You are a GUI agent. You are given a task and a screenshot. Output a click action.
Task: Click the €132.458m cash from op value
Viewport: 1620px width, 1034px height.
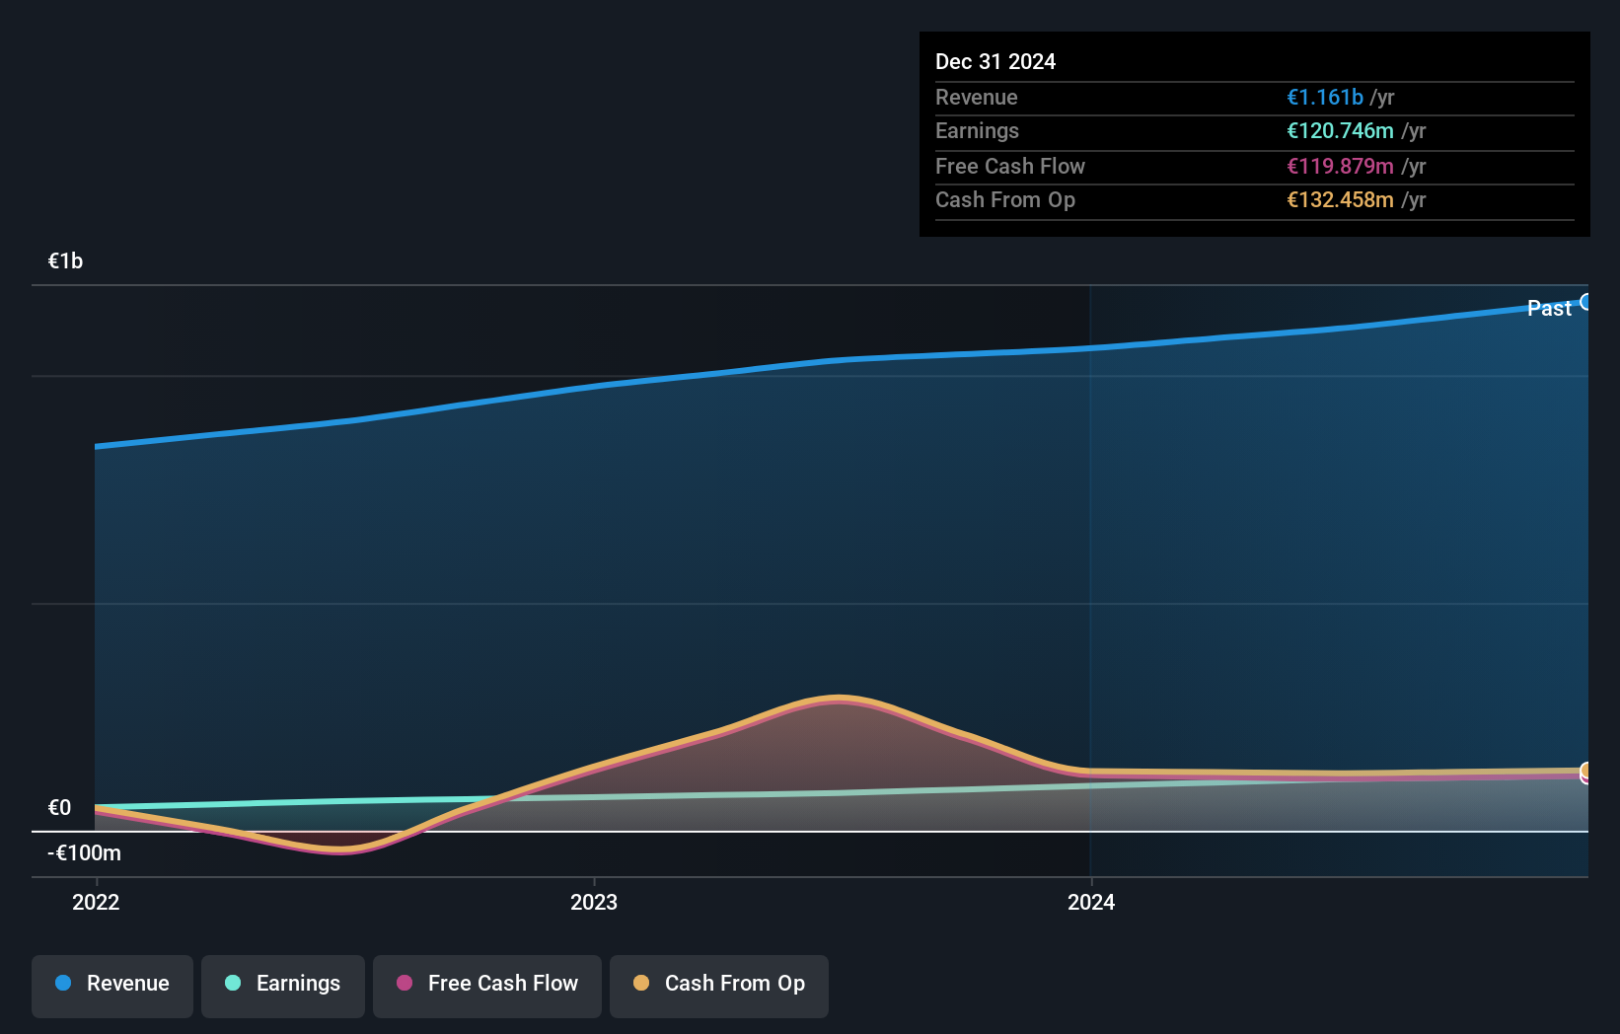tap(1340, 199)
